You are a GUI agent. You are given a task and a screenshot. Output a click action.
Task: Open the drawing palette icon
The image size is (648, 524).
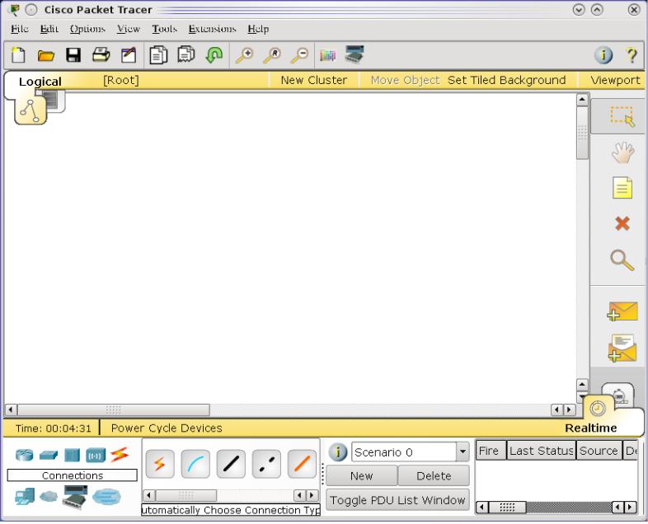point(328,55)
